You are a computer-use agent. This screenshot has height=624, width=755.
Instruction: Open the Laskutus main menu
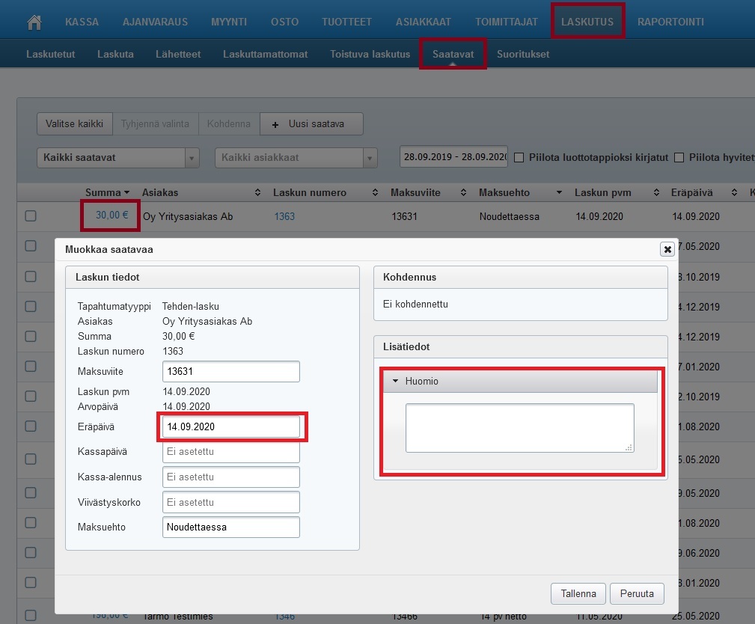(587, 22)
